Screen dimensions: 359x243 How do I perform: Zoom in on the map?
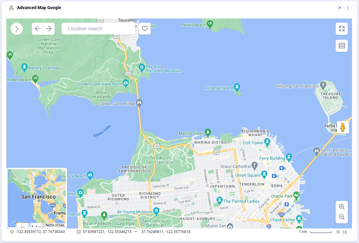(x=342, y=207)
